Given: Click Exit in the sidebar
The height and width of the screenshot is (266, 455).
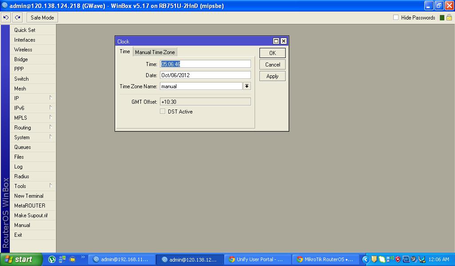Looking at the screenshot, I should click(32, 235).
